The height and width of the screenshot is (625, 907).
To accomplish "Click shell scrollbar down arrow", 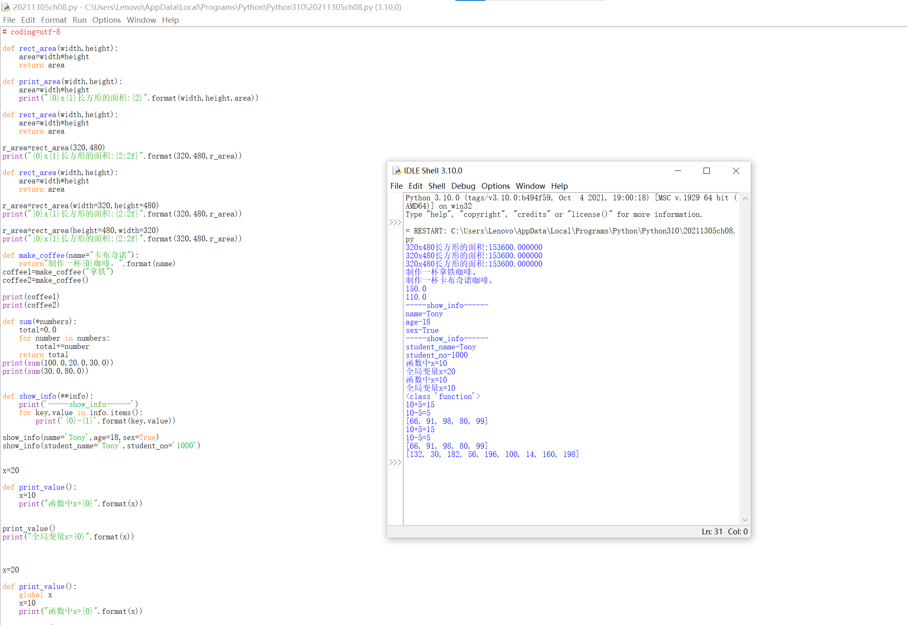I will 745,520.
